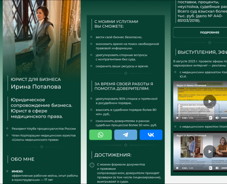Screen dimensions: 227x184
Task: Click 'с медицинским юристом' list item
Action: 203,127
